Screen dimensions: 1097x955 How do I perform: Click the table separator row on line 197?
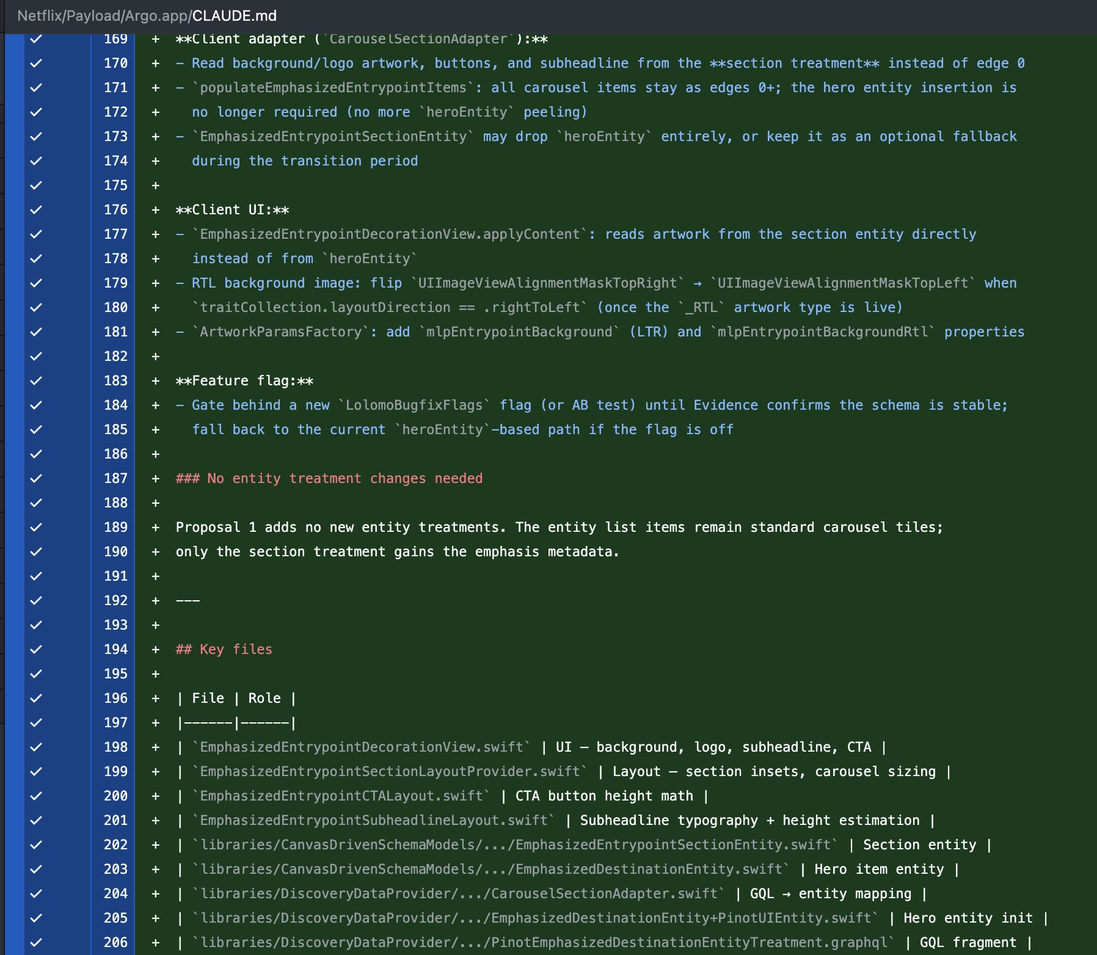pos(236,722)
